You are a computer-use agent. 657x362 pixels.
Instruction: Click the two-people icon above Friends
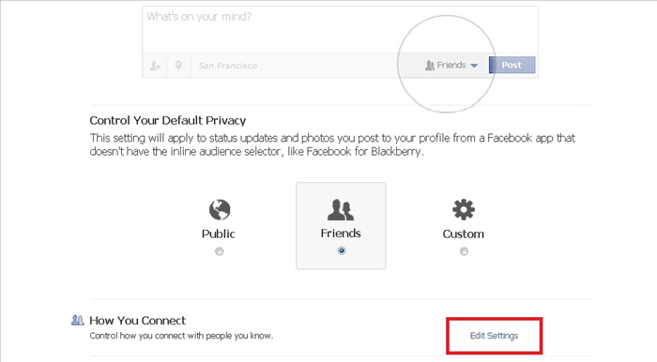[x=341, y=210]
